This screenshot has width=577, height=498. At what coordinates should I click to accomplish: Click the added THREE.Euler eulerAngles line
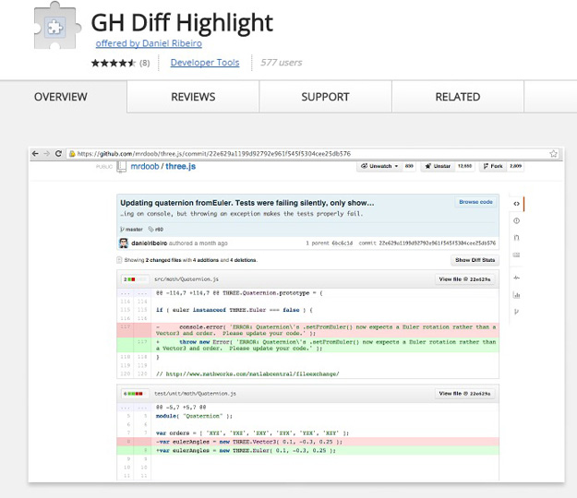click(307, 451)
